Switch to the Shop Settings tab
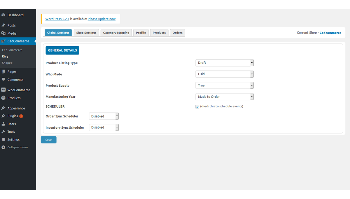 click(x=86, y=33)
